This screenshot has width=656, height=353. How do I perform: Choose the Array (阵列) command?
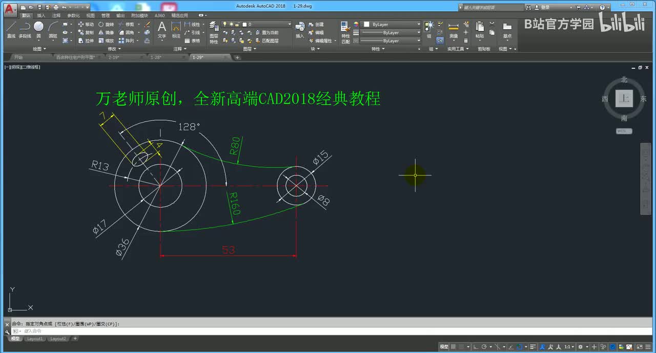click(127, 40)
